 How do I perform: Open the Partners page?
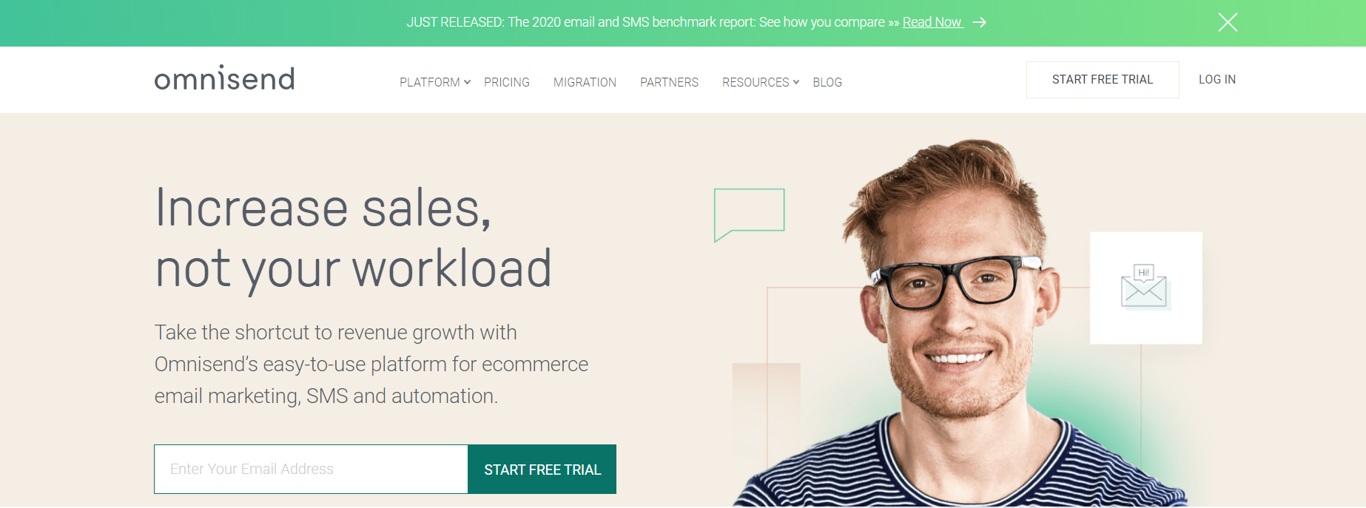click(x=669, y=82)
